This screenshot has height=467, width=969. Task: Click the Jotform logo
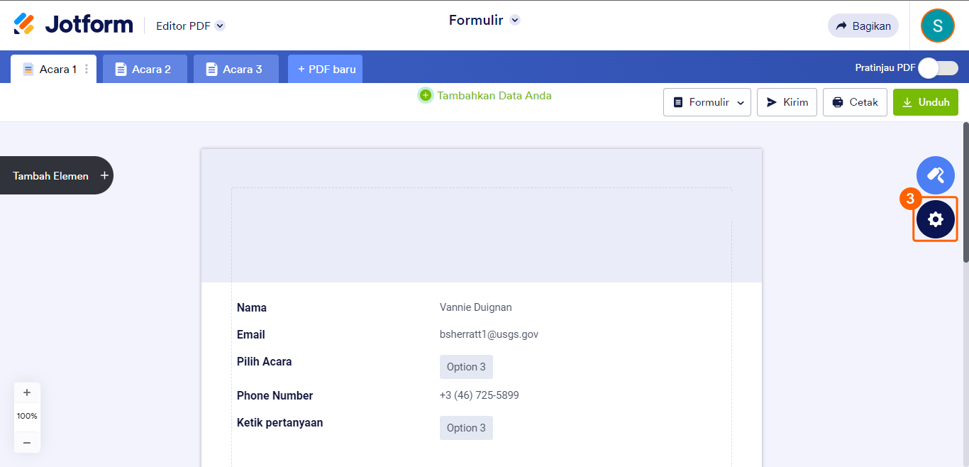[x=73, y=25]
